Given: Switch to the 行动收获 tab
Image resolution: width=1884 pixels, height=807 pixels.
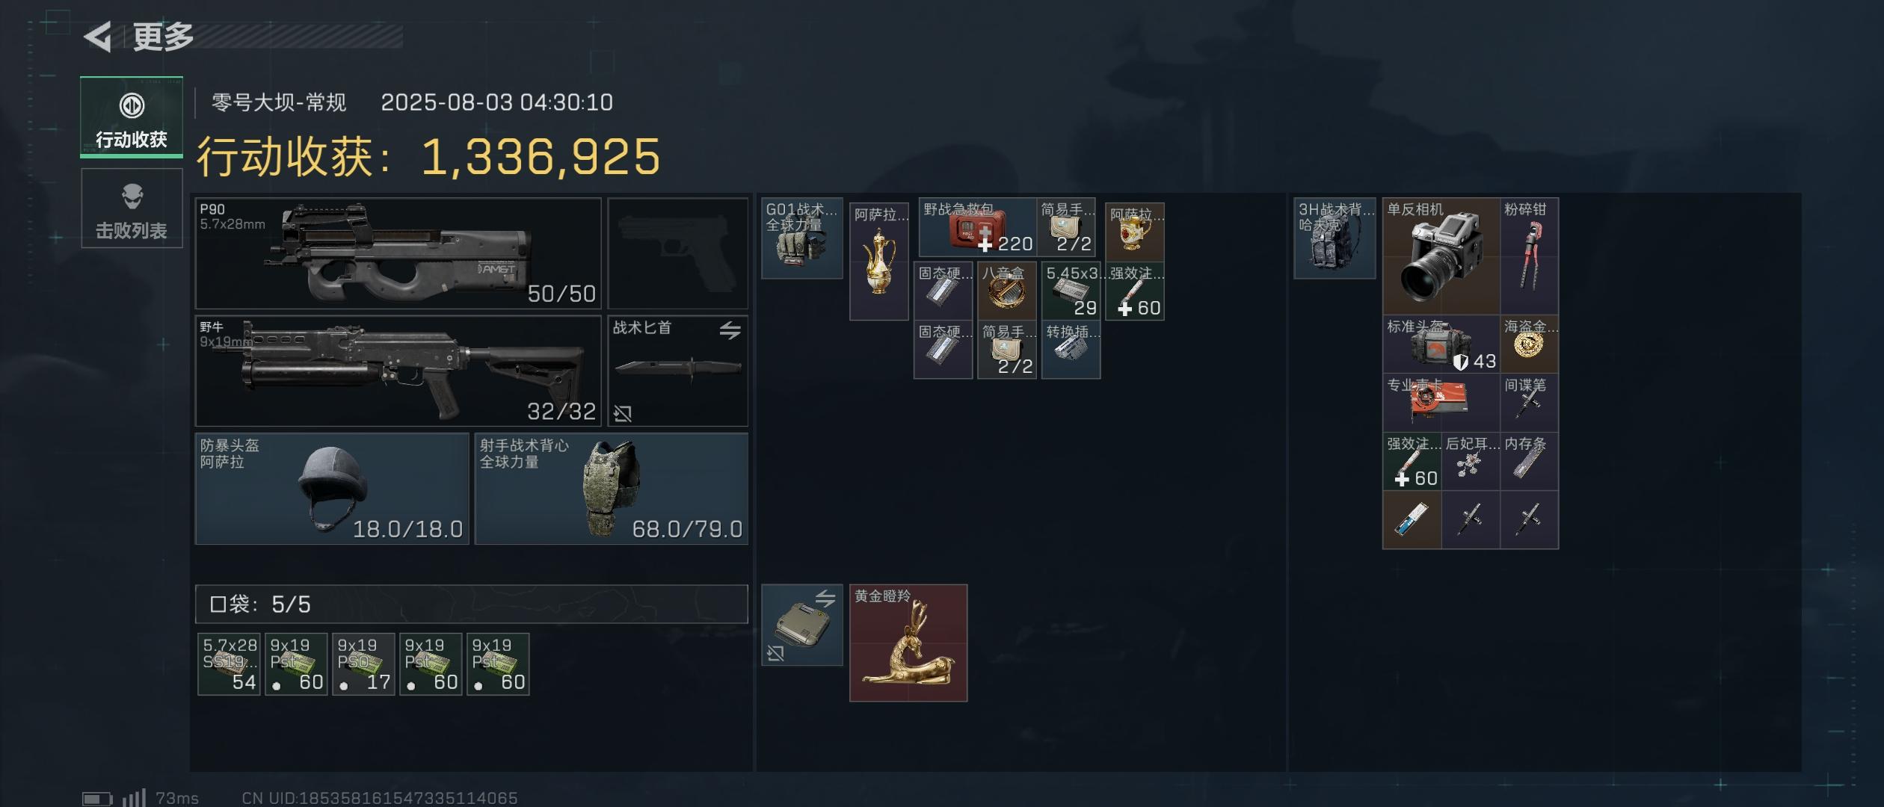Looking at the screenshot, I should [132, 117].
